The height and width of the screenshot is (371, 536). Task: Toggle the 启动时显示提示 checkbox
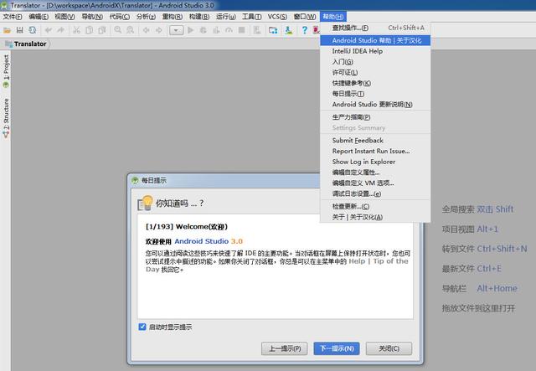coord(142,327)
